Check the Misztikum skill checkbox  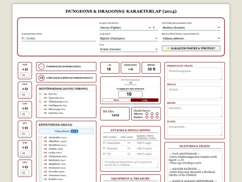coord(40,145)
